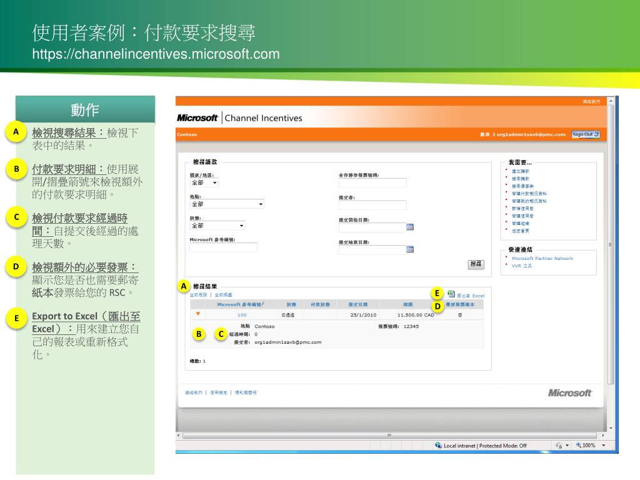Click the scroll-right arrow of horizontal scrollbar
Viewport: 640px width, 480px height.
coord(603,436)
